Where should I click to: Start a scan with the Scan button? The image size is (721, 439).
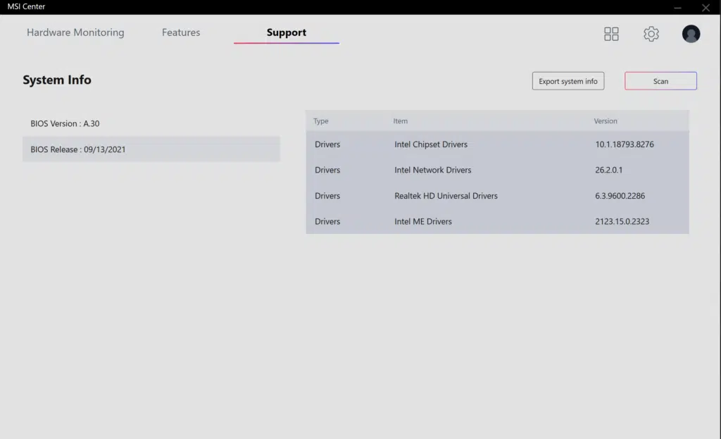coord(660,81)
